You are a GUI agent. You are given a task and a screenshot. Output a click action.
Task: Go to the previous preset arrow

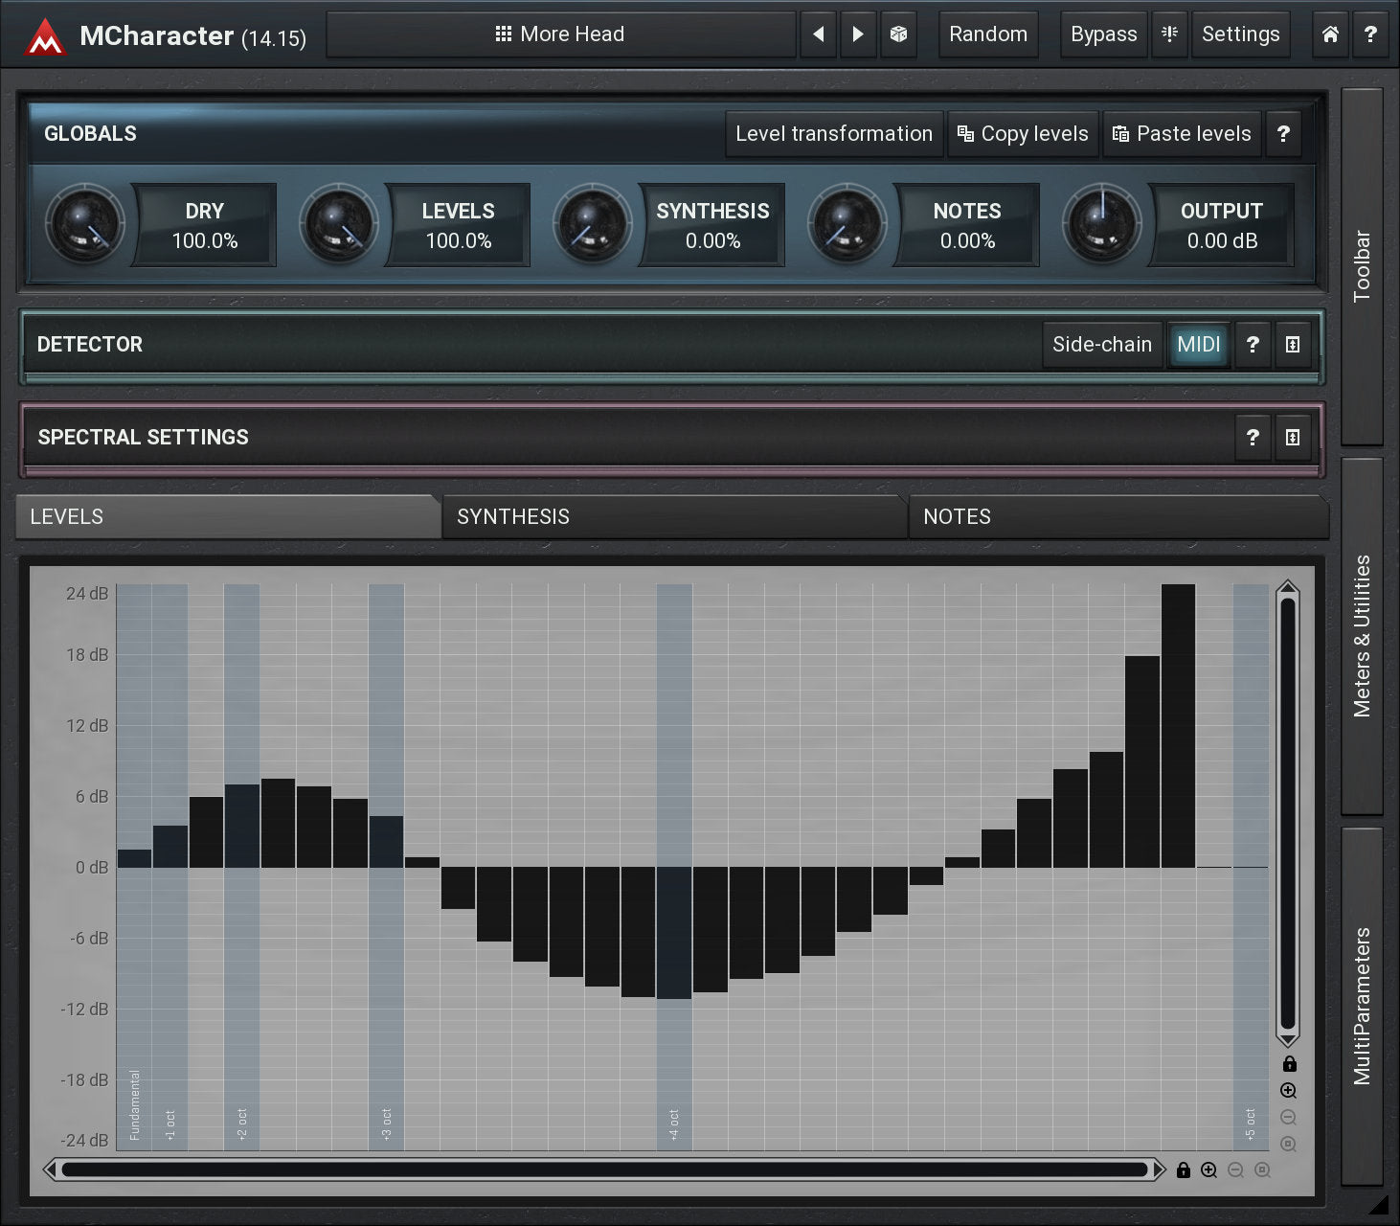pyautogui.click(x=819, y=34)
